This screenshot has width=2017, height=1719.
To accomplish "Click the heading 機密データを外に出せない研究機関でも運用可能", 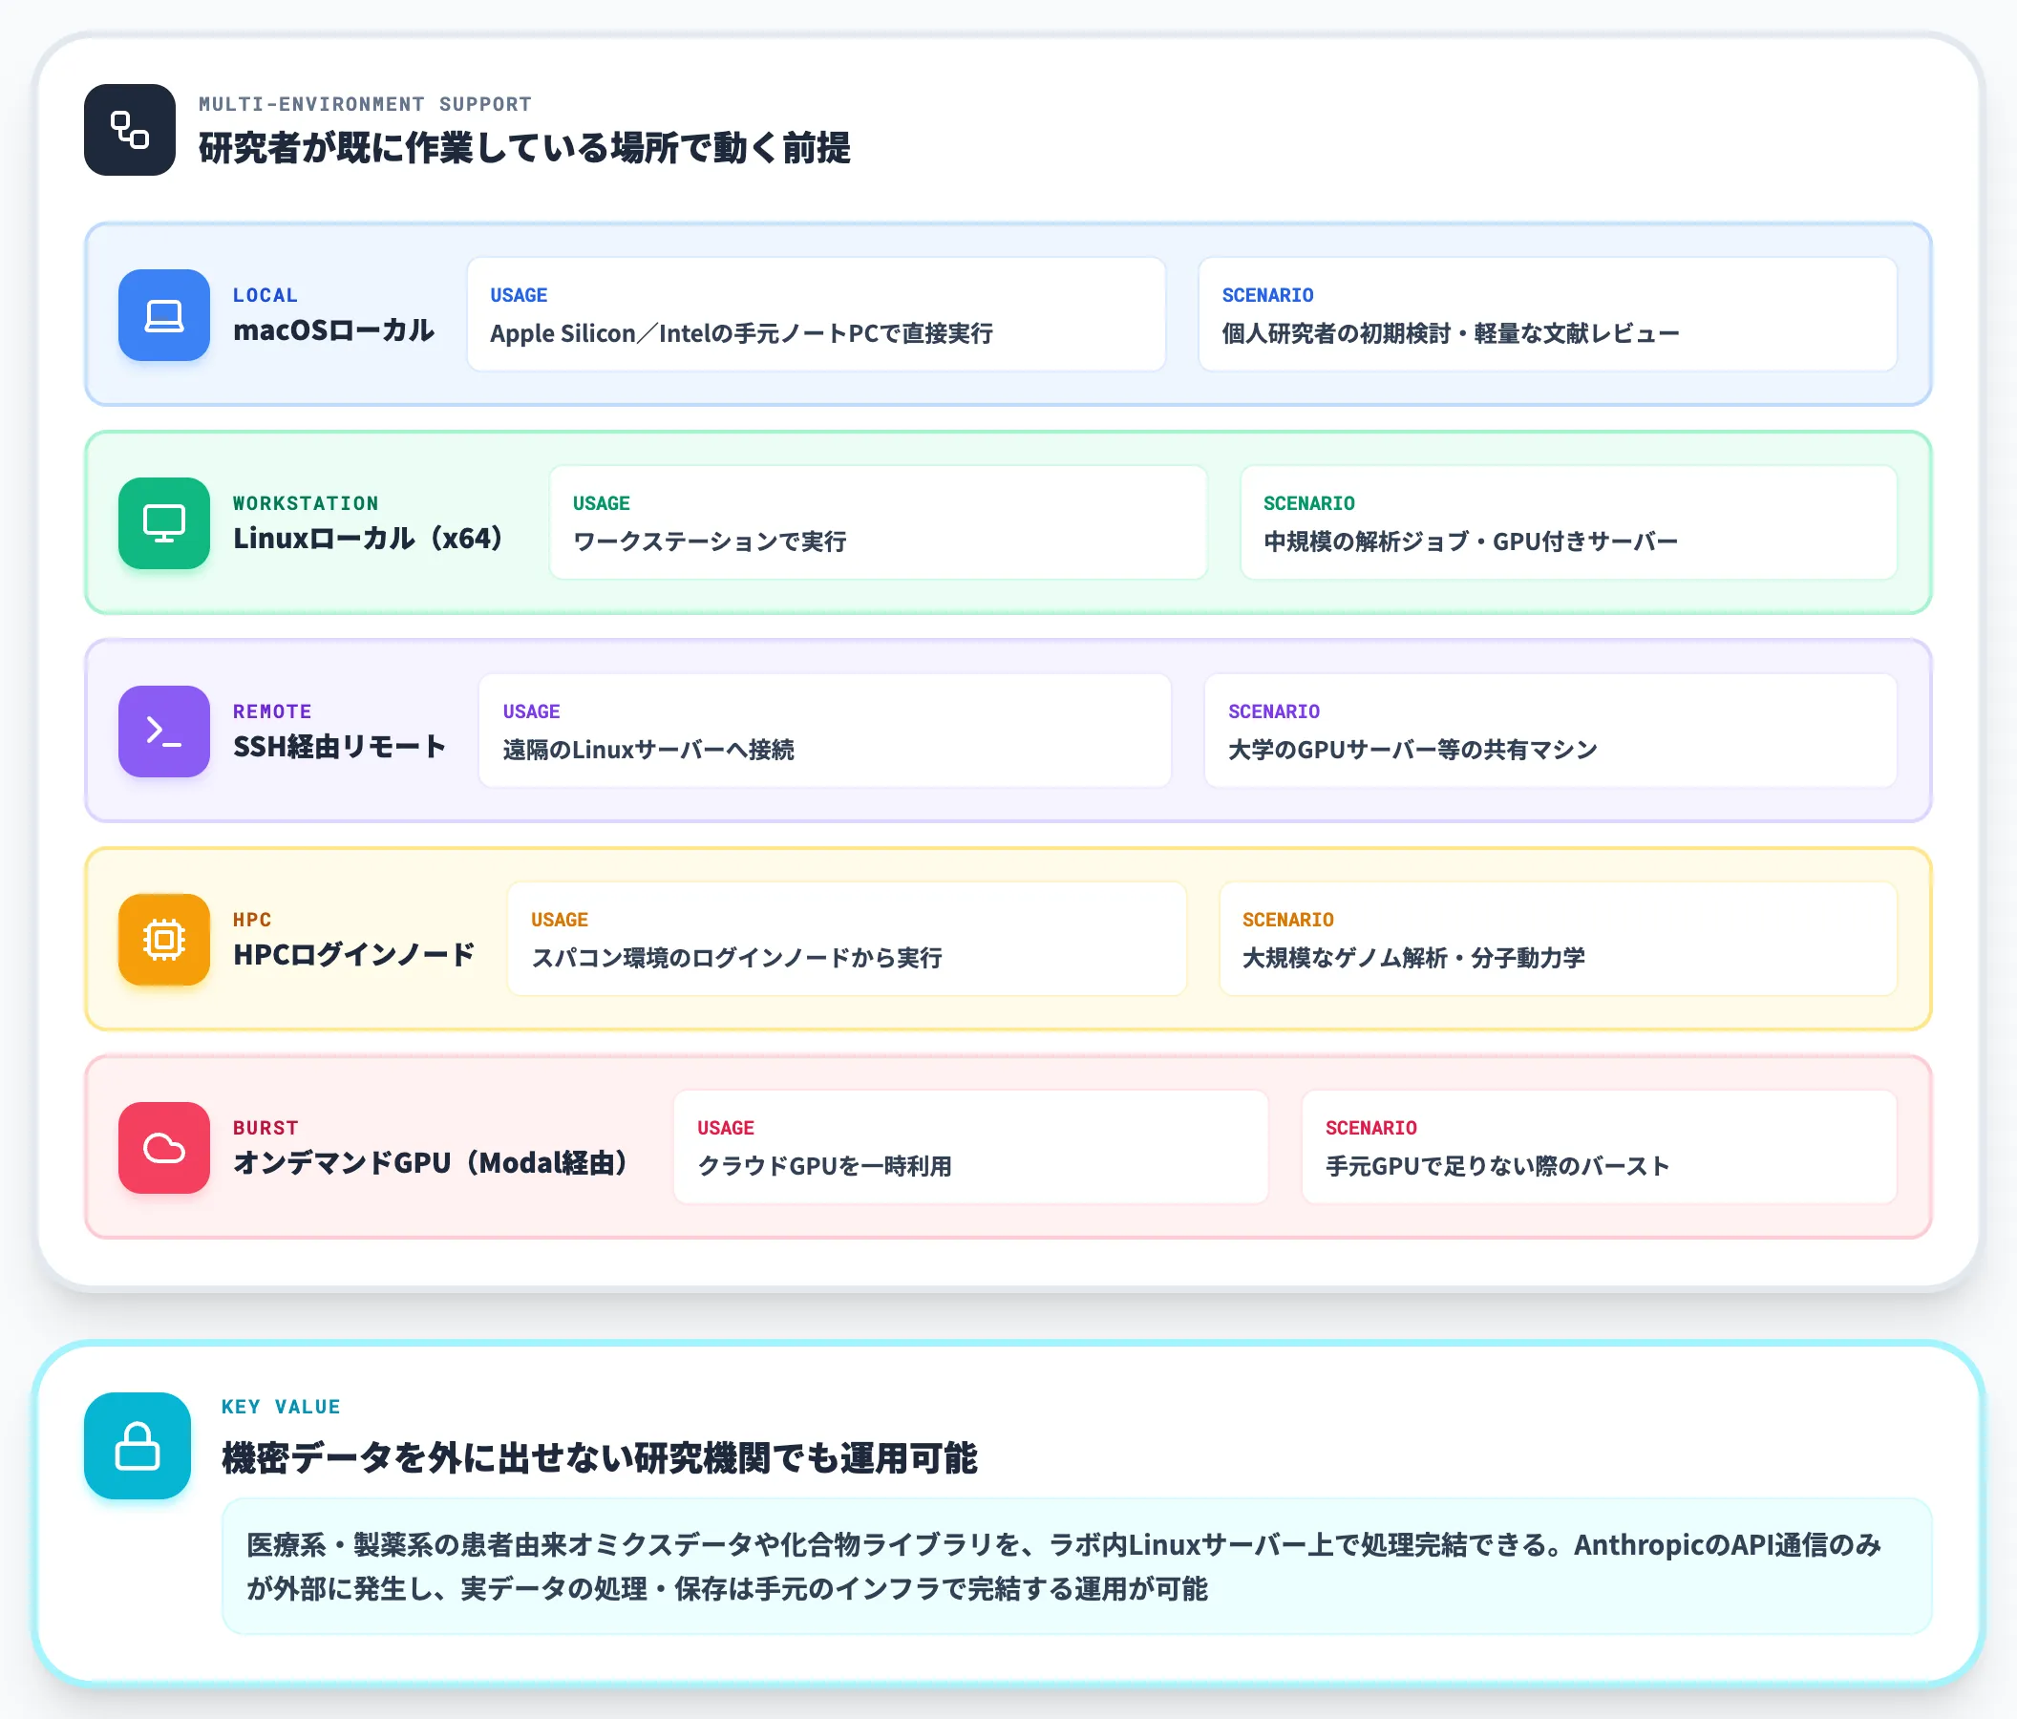I will [600, 1458].
